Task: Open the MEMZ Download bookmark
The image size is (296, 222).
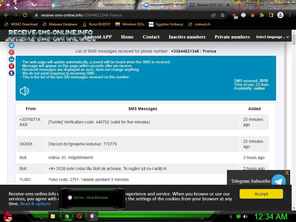Action: pyautogui.click(x=21, y=24)
